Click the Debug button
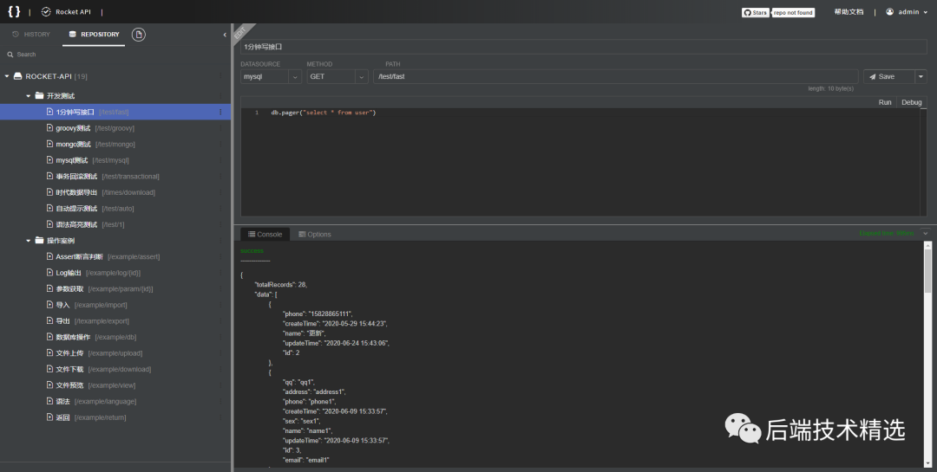The height and width of the screenshot is (472, 937). pyautogui.click(x=911, y=102)
